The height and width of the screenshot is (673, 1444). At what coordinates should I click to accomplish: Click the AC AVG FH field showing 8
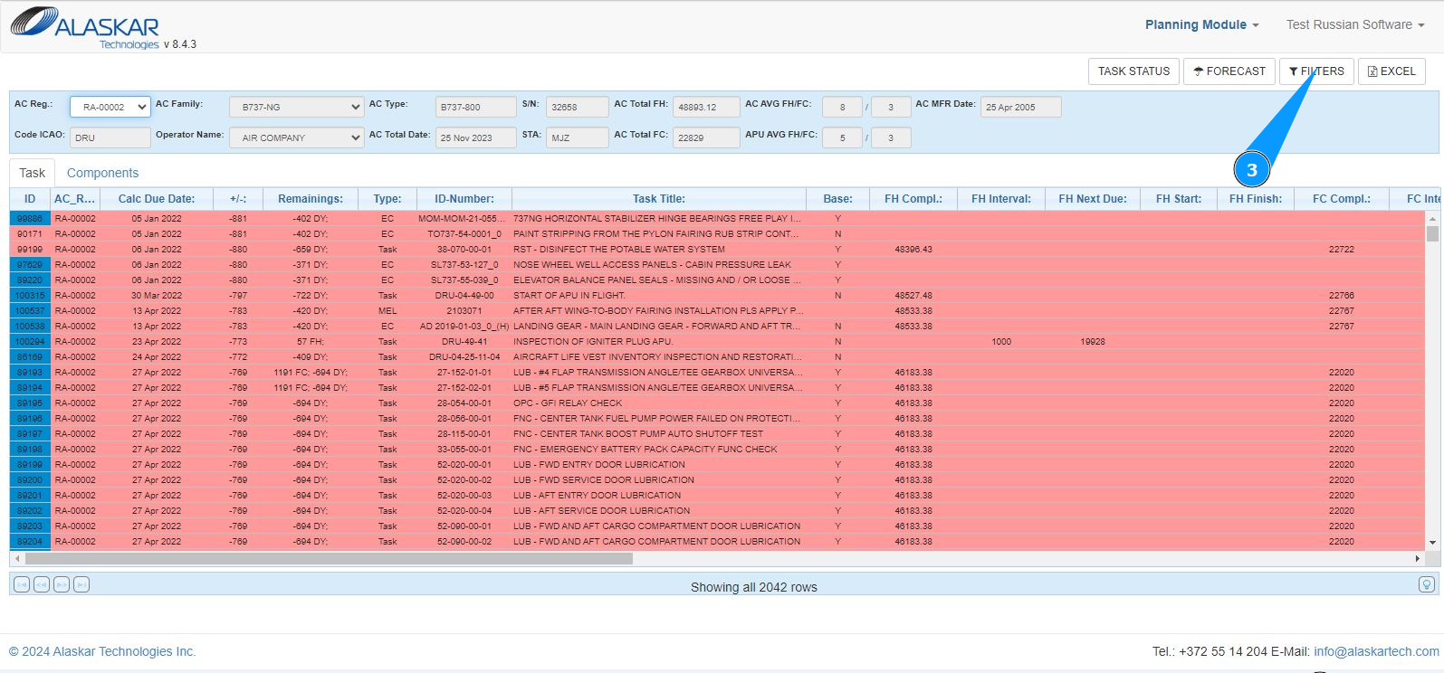point(842,107)
